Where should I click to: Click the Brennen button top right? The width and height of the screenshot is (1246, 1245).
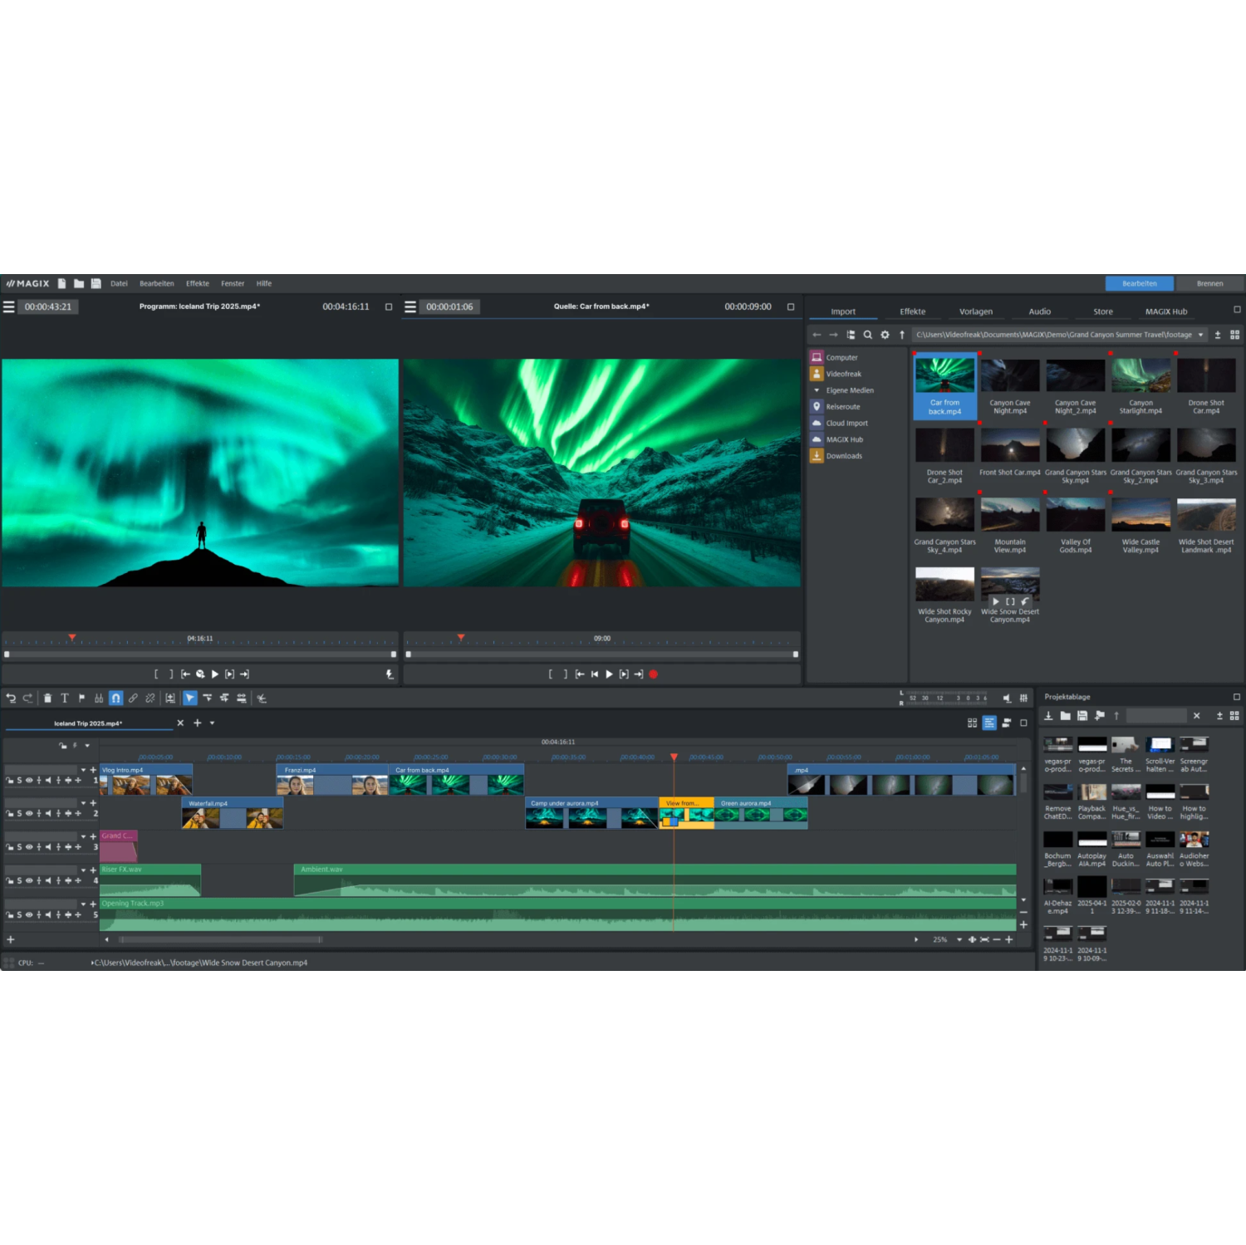(1209, 283)
